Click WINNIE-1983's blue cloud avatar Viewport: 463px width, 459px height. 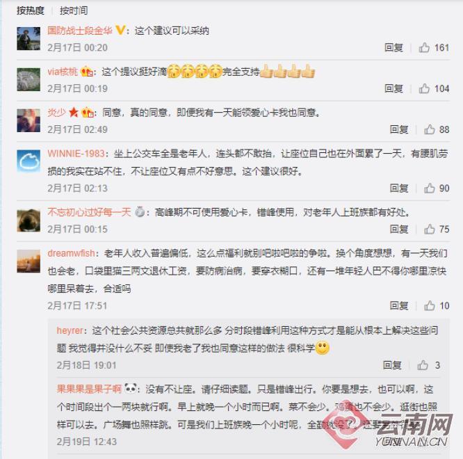(29, 161)
